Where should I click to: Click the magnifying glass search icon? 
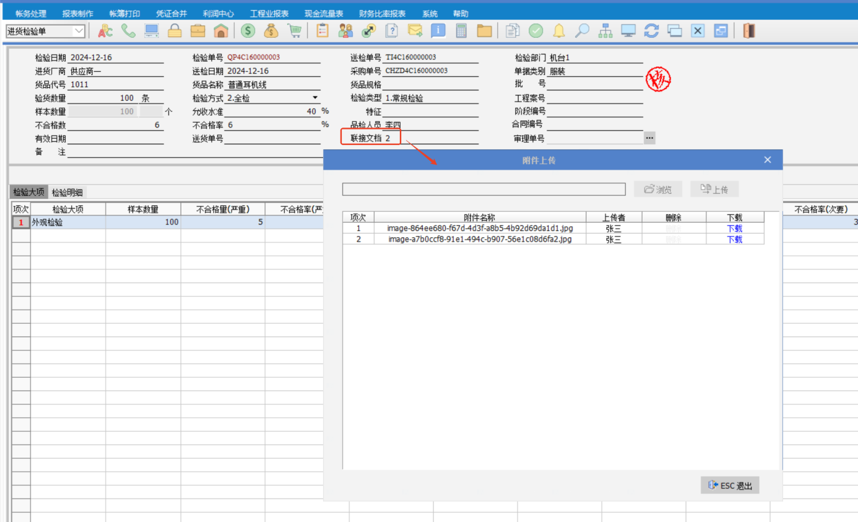(x=582, y=31)
